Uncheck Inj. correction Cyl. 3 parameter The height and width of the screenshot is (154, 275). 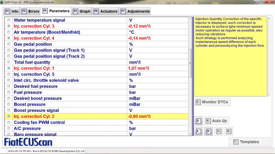(x=9, y=26)
